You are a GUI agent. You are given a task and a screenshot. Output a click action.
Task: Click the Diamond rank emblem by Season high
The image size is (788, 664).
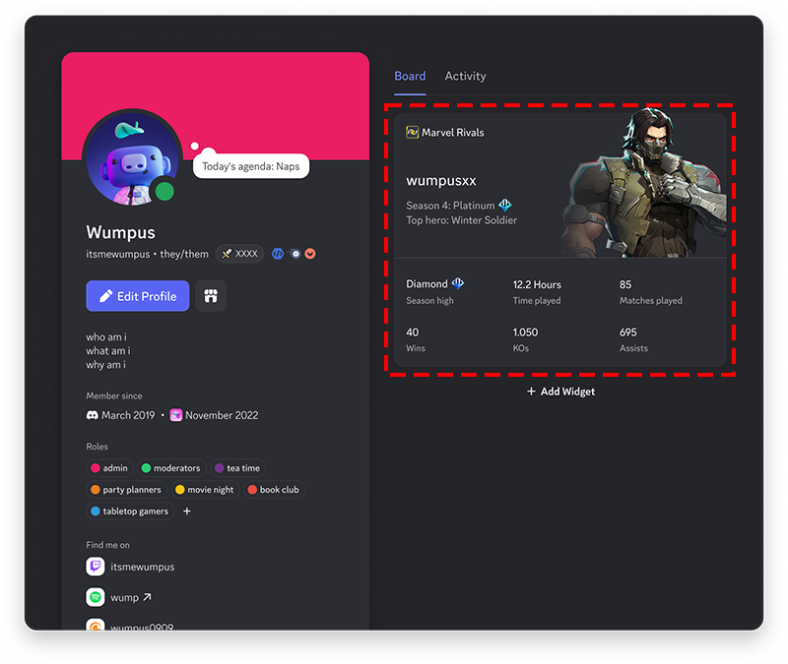(456, 282)
